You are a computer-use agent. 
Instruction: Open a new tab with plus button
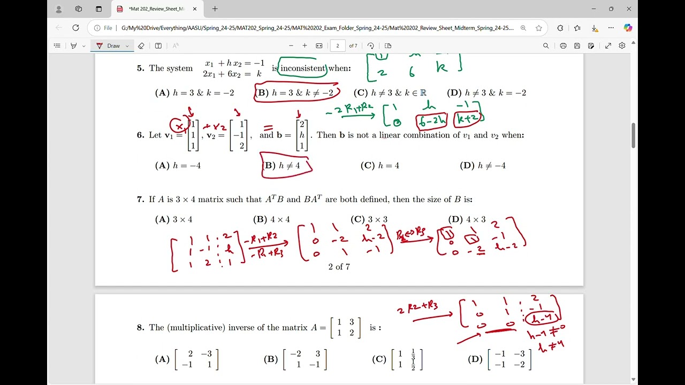tap(215, 9)
